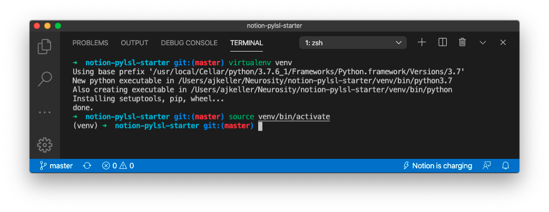This screenshot has width=549, height=212.
Task: Click Notion is charging status item
Action: pos(438,166)
